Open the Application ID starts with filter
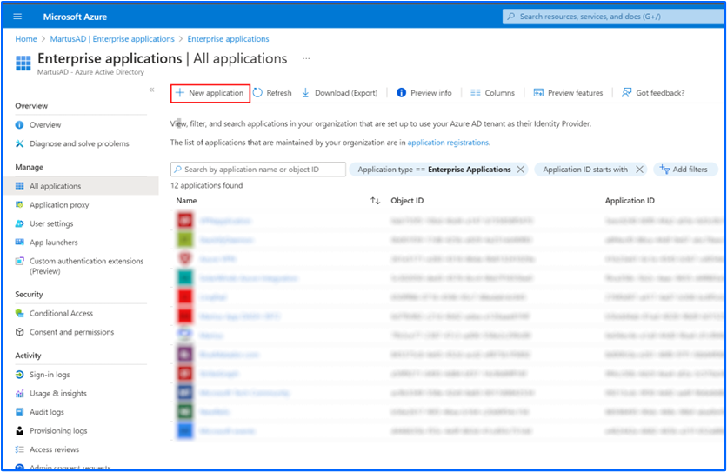The image size is (727, 472). tap(585, 170)
